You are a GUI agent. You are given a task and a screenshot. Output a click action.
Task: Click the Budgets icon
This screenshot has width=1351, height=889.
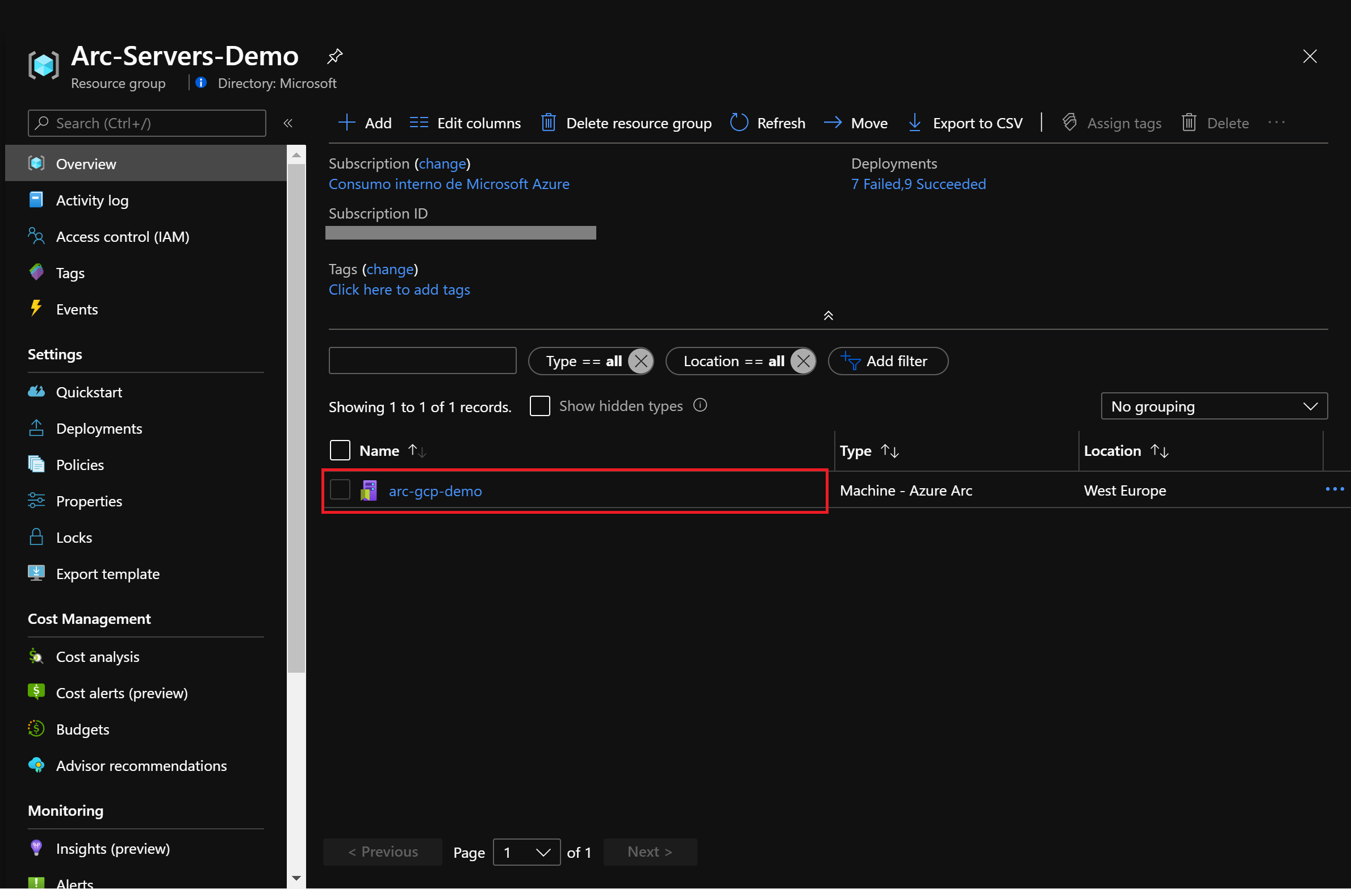point(36,729)
